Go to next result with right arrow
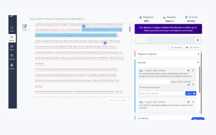 point(144,40)
